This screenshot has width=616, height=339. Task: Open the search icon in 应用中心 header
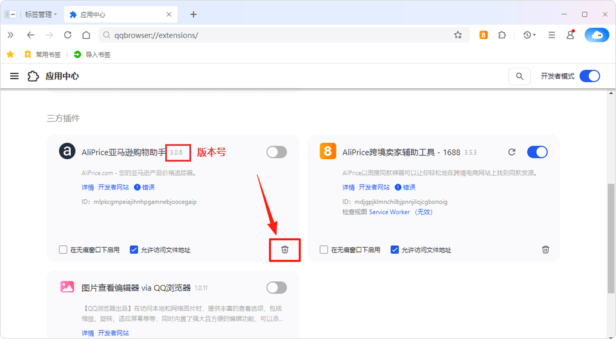tap(519, 76)
